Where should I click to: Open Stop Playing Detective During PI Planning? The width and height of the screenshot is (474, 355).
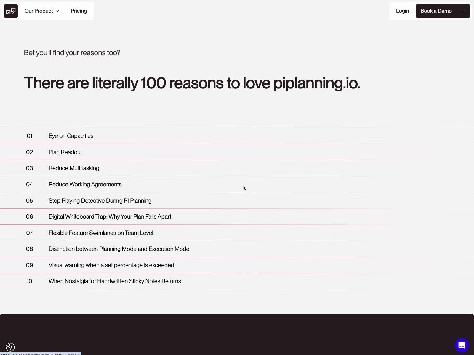pyautogui.click(x=100, y=201)
